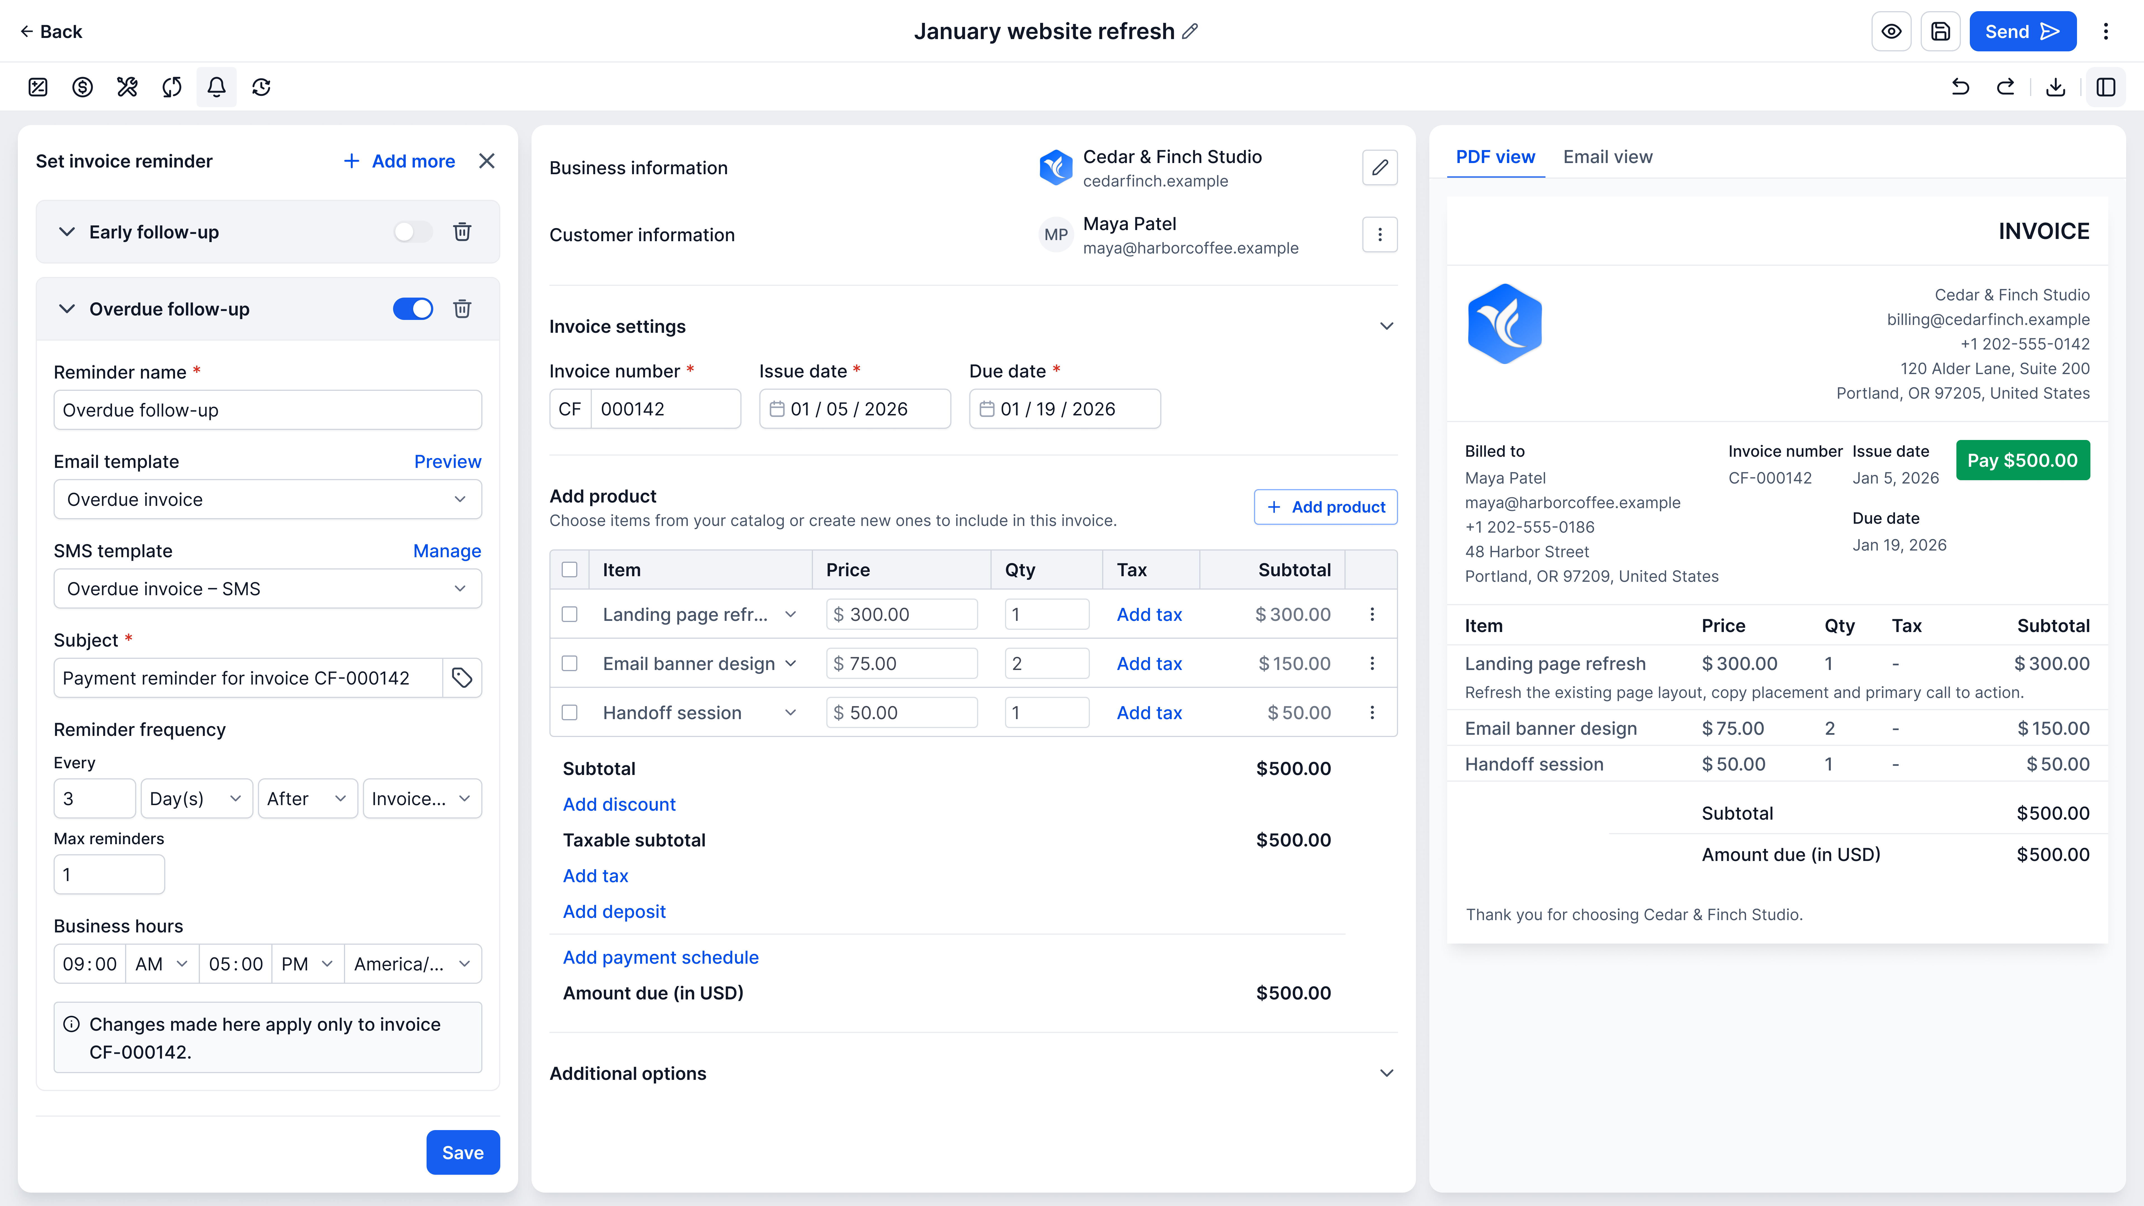Open Handoff session row options menu
Image resolution: width=2144 pixels, height=1206 pixels.
[x=1372, y=712]
